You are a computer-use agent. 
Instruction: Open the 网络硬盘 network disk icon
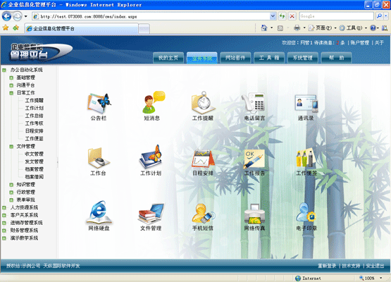[x=99, y=212]
